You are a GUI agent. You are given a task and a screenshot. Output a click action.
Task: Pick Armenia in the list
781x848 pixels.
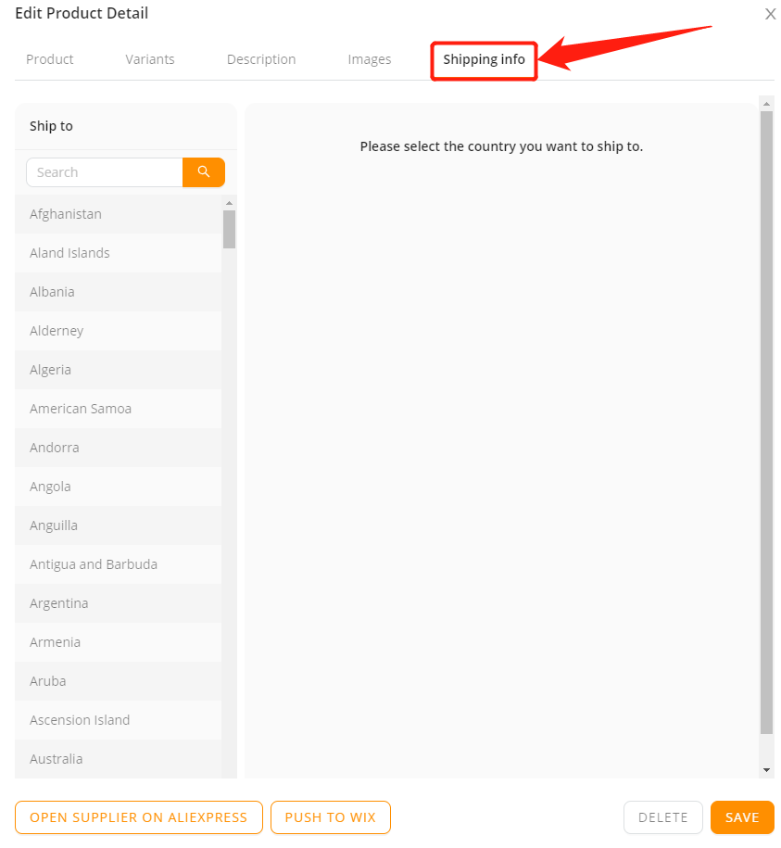tap(119, 642)
